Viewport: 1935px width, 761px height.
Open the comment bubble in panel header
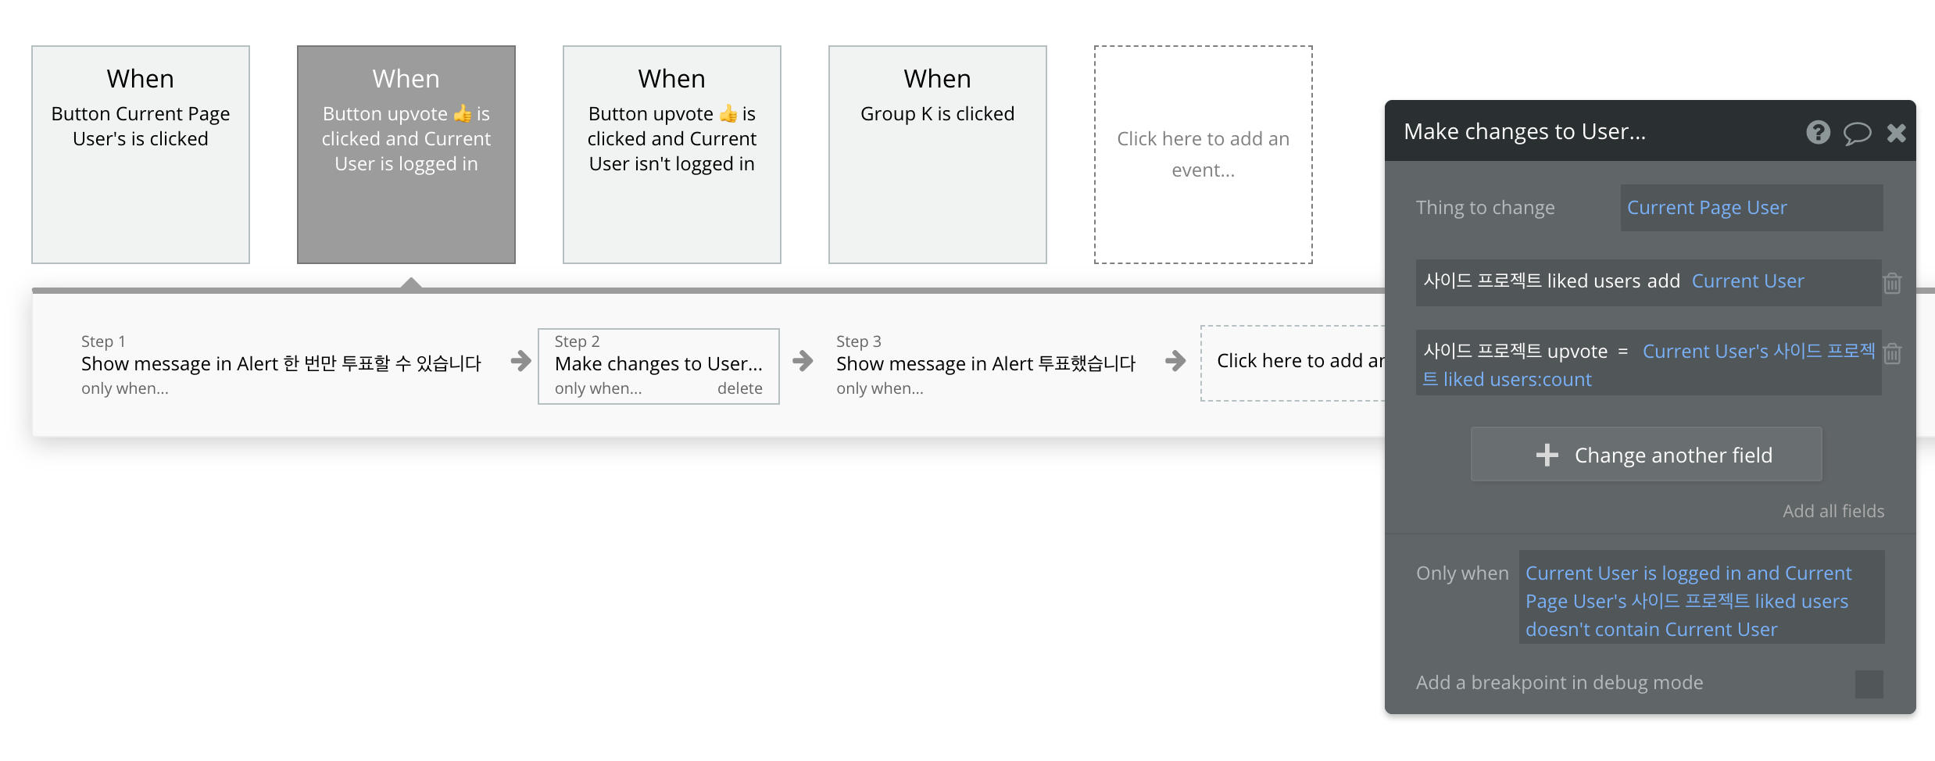(x=1857, y=133)
